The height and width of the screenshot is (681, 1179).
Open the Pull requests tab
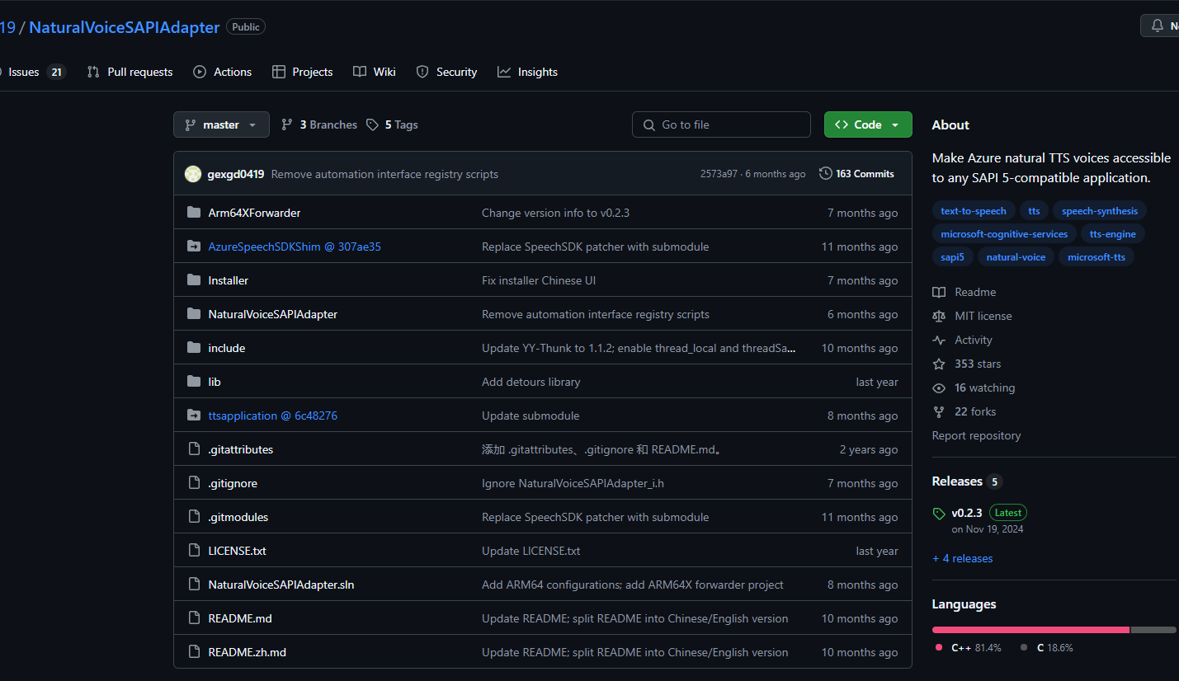(x=130, y=72)
